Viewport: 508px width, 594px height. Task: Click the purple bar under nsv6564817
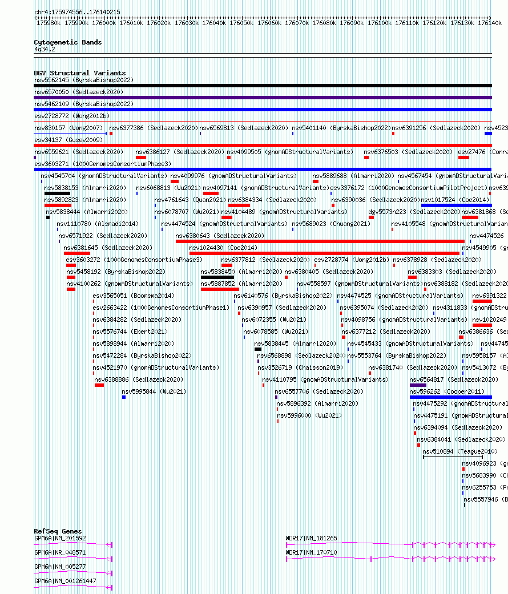click(x=418, y=385)
